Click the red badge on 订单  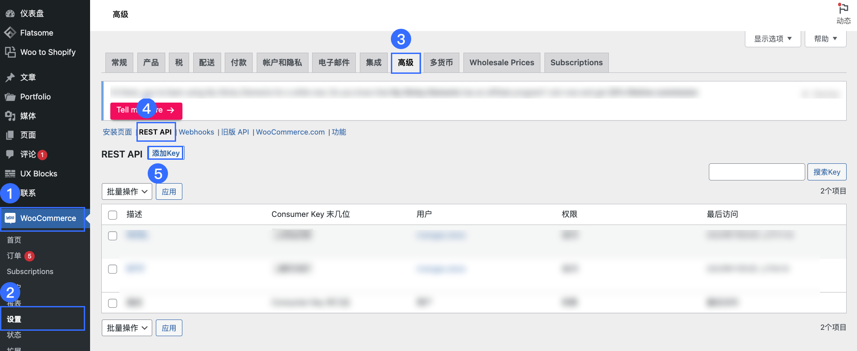pos(29,256)
